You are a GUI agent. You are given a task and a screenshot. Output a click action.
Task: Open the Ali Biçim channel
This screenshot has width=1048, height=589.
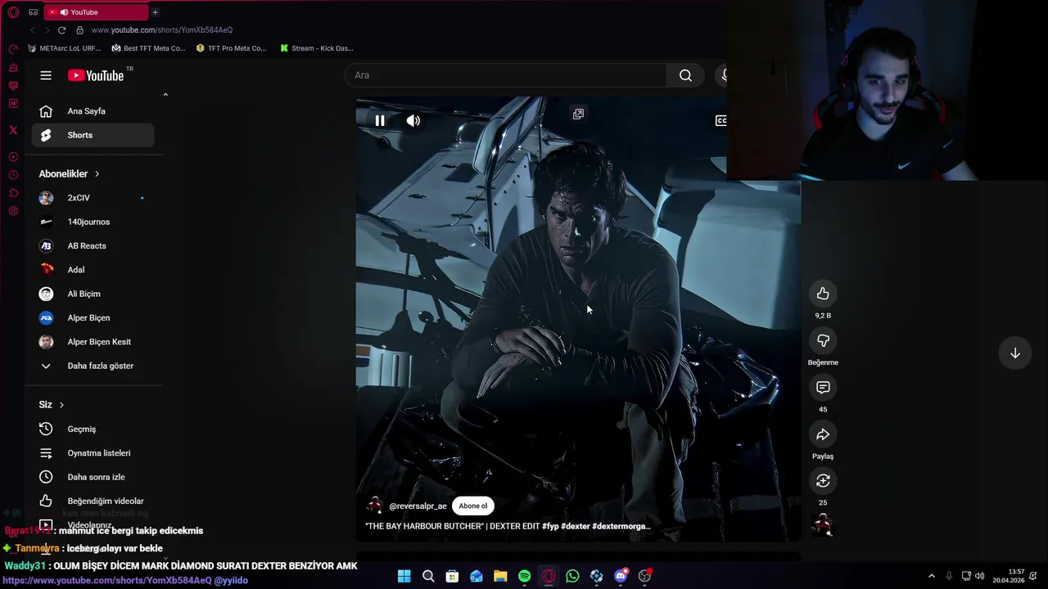click(93, 294)
